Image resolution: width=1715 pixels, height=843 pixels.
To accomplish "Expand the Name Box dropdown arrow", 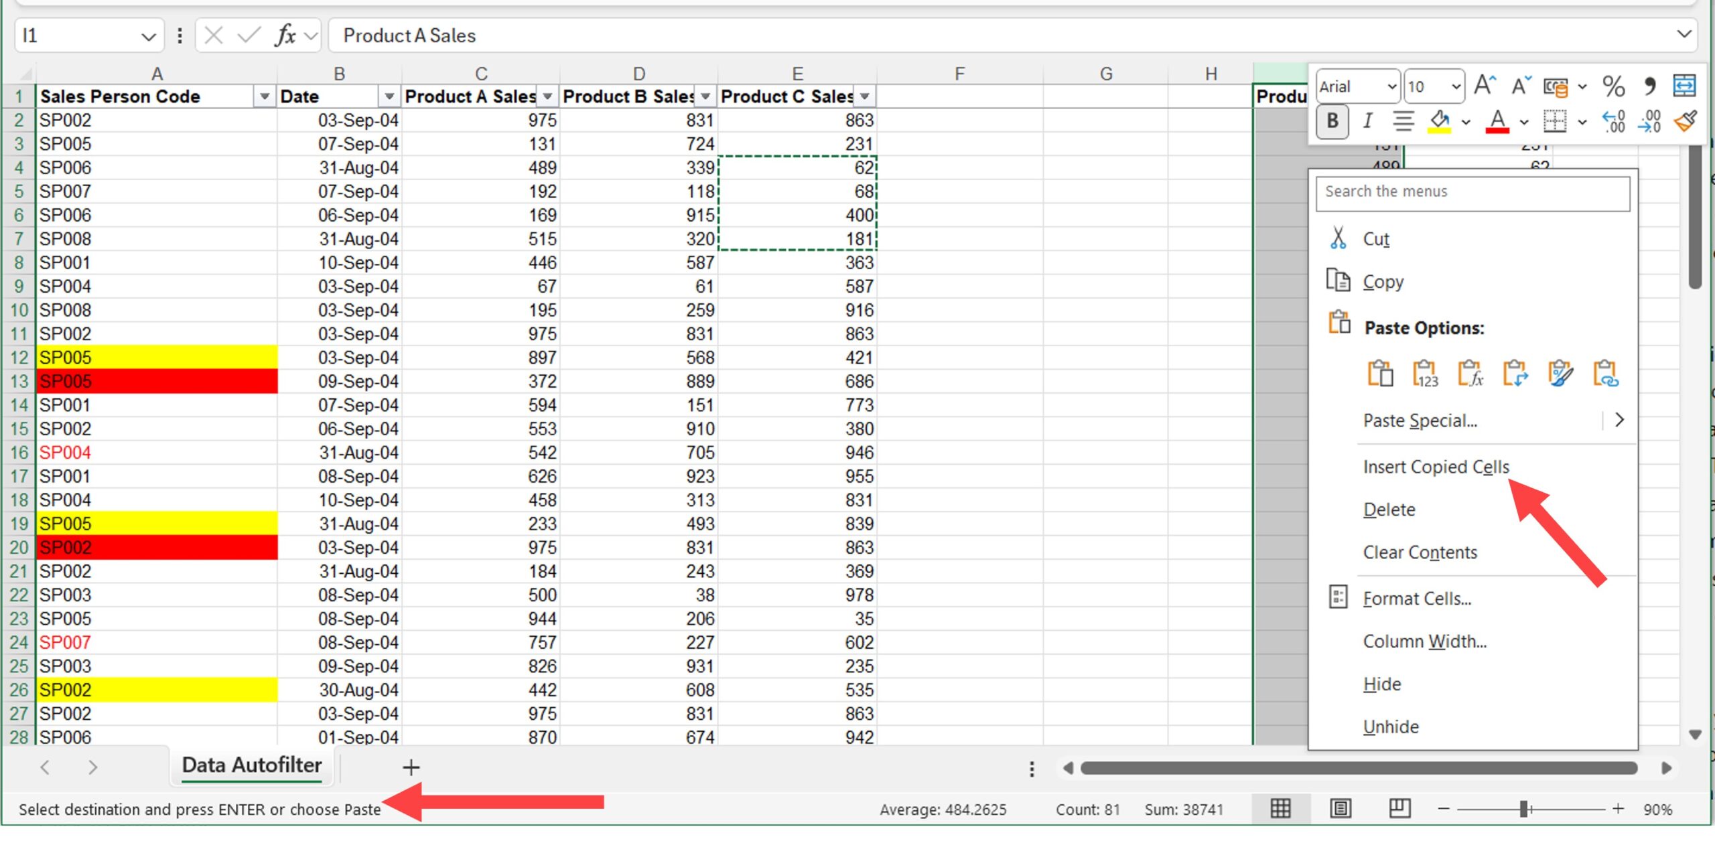I will [x=149, y=35].
